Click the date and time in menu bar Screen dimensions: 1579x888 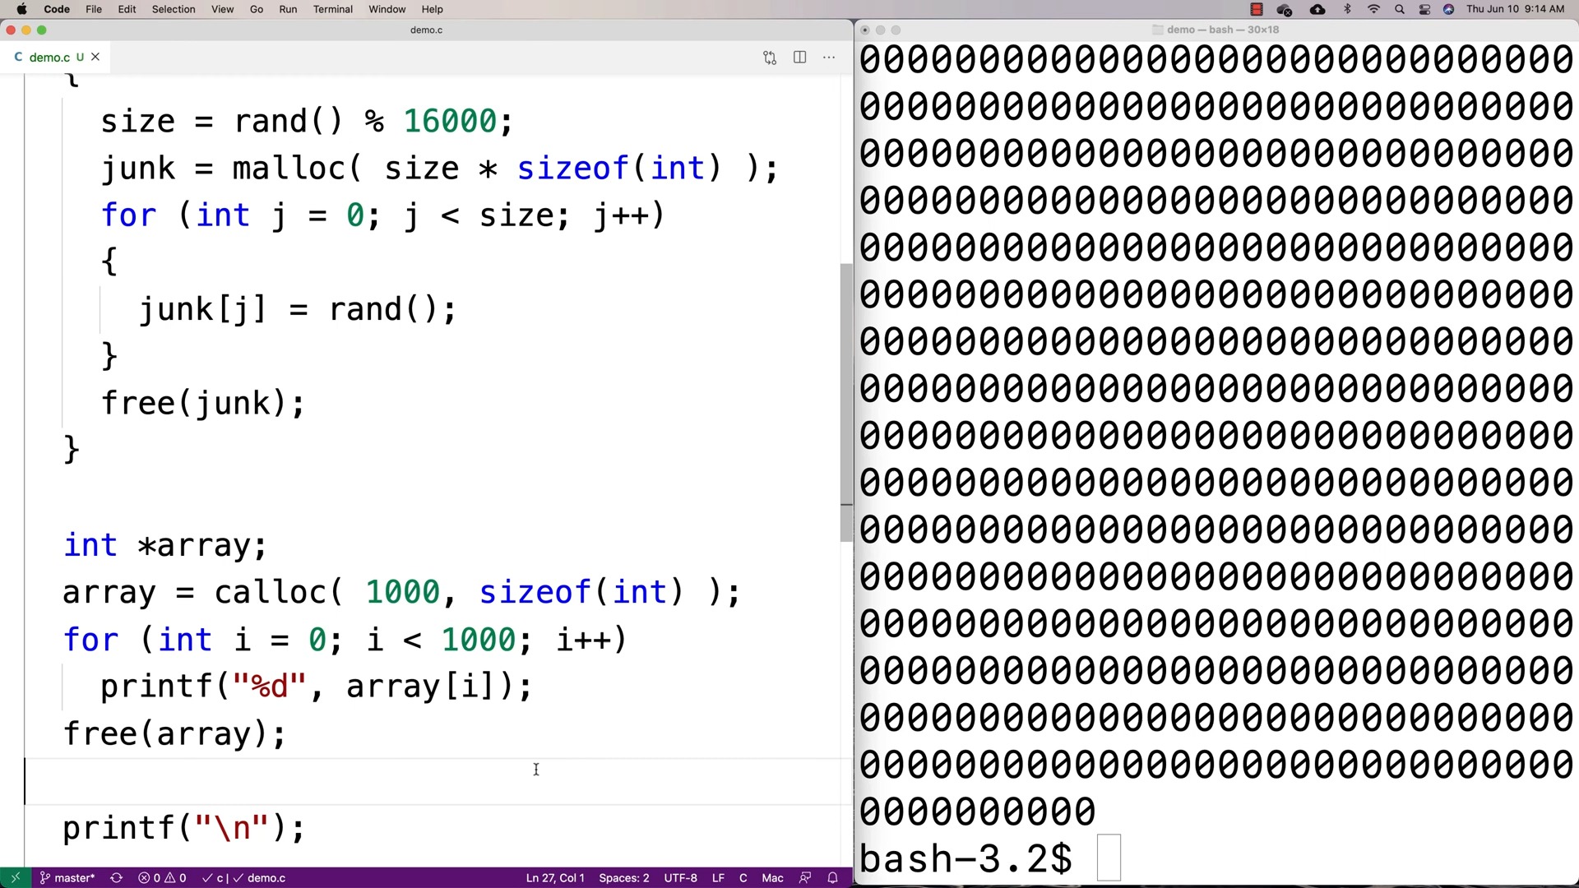(1515, 9)
